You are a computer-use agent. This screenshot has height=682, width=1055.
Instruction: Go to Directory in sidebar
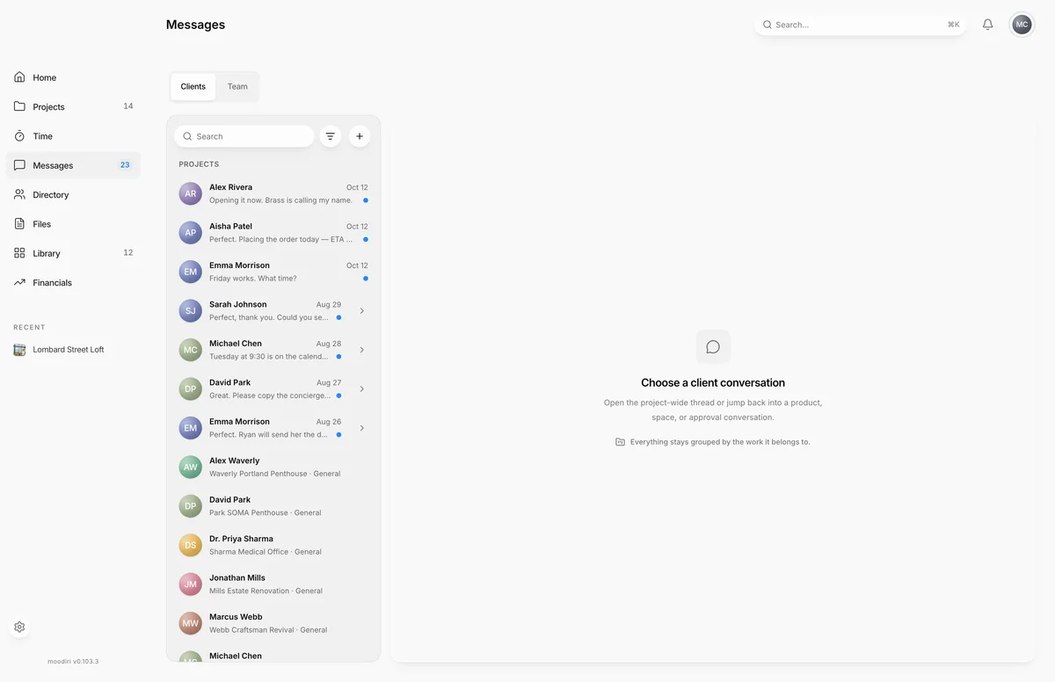(x=73, y=194)
